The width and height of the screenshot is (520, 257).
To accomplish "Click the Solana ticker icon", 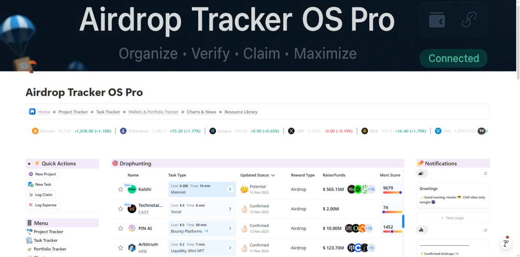I will [213, 131].
